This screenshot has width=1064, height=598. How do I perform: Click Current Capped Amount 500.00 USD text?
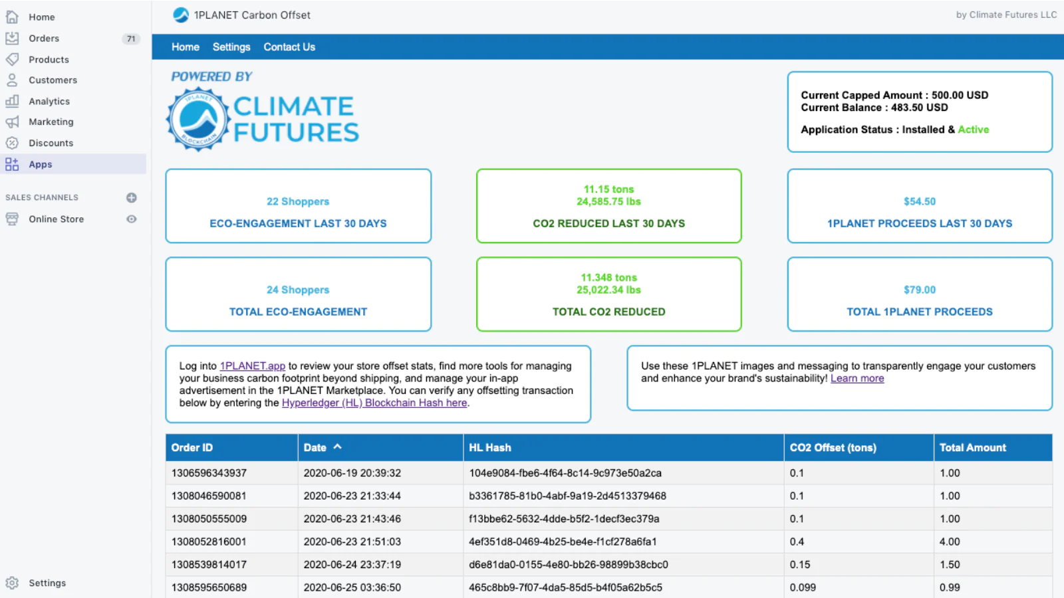894,95
